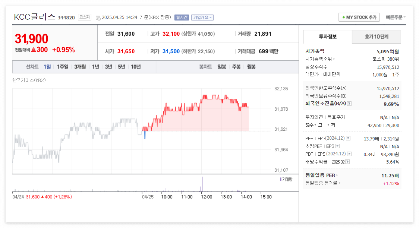This screenshot has width=419, height=228.
Task: Switch to the 호가 10단계 tab
Action: 376,37
